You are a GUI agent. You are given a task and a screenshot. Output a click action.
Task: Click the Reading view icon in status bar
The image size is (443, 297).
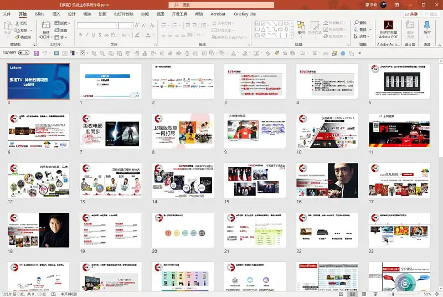coord(364,294)
